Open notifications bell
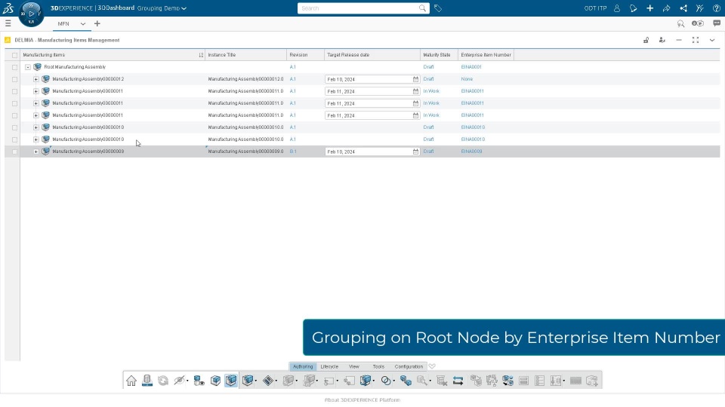Screen dimensions: 725x407 click(x=634, y=8)
